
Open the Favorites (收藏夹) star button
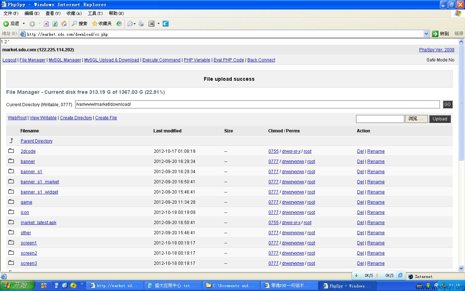click(102, 24)
